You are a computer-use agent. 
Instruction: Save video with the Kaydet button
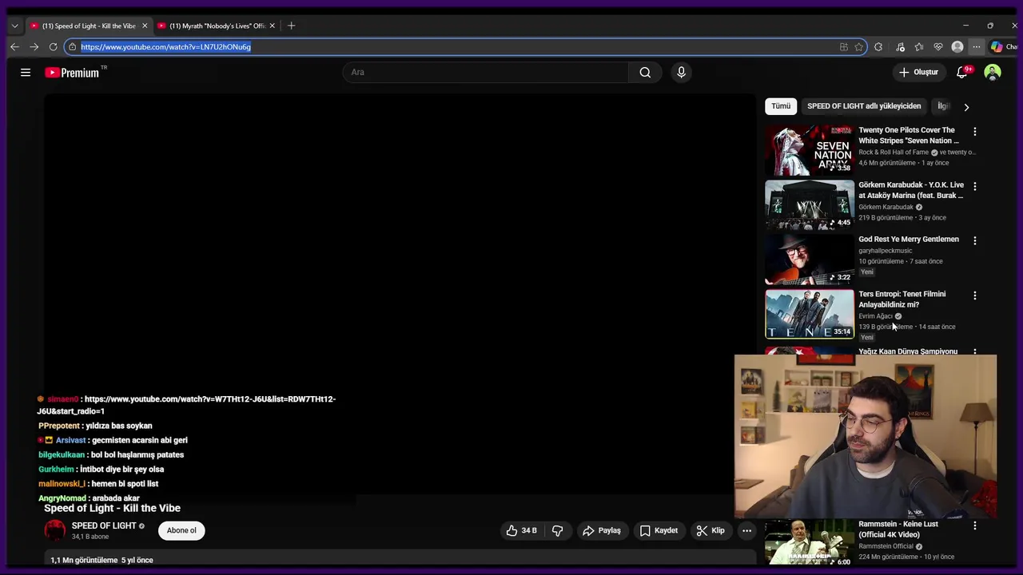(659, 530)
